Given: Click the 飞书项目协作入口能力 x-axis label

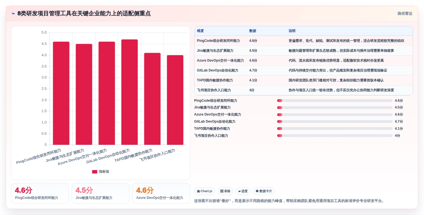Looking at the screenshot, I should (x=157, y=155).
